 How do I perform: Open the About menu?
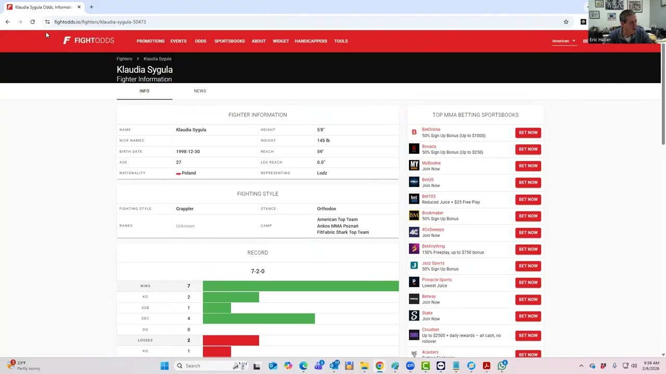(x=259, y=41)
